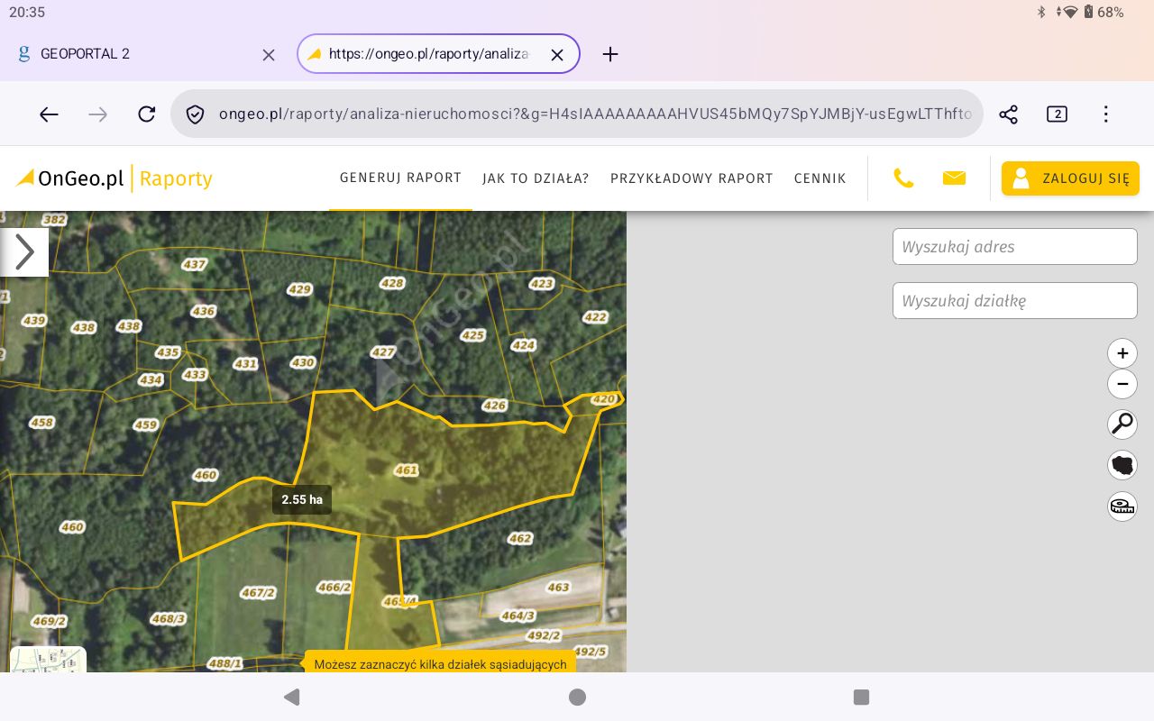
Task: Activate the measuring tape tool
Action: [x=1122, y=507]
